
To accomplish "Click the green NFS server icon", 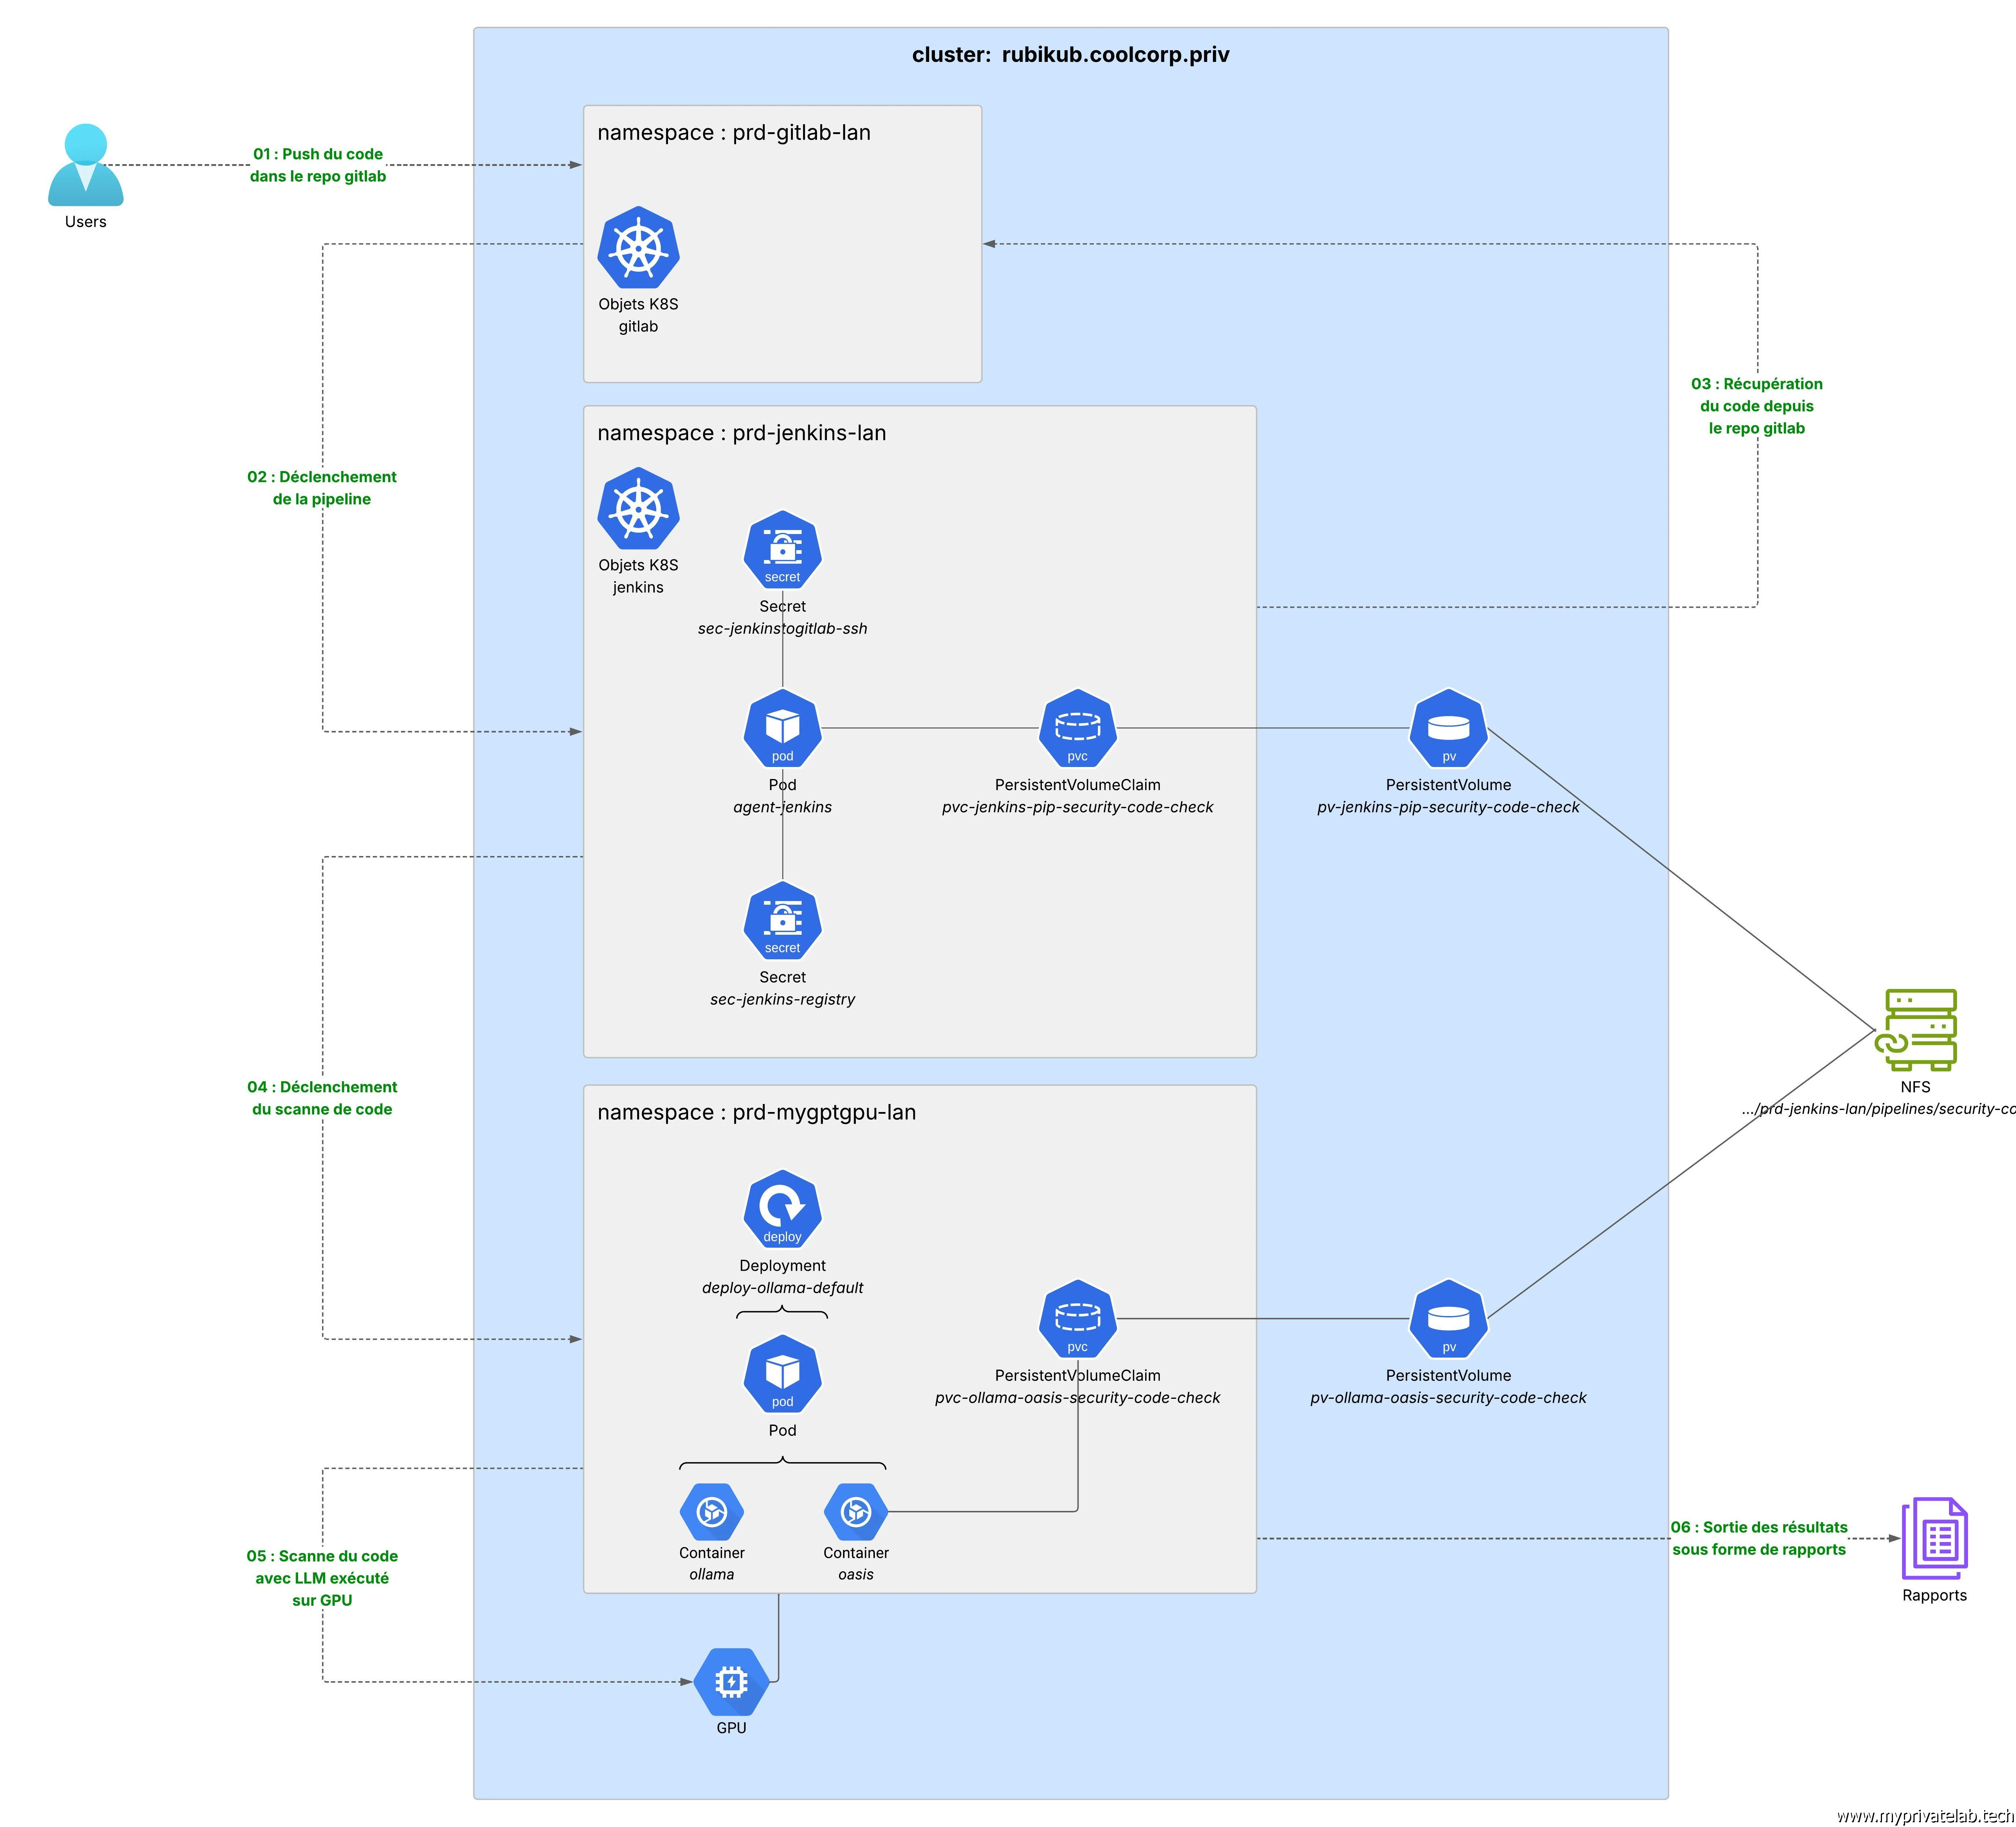I will click(x=1916, y=1030).
